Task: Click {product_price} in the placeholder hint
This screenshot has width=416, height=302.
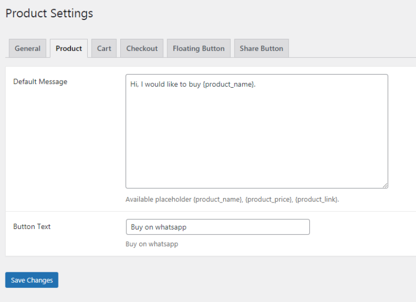Action: 269,199
